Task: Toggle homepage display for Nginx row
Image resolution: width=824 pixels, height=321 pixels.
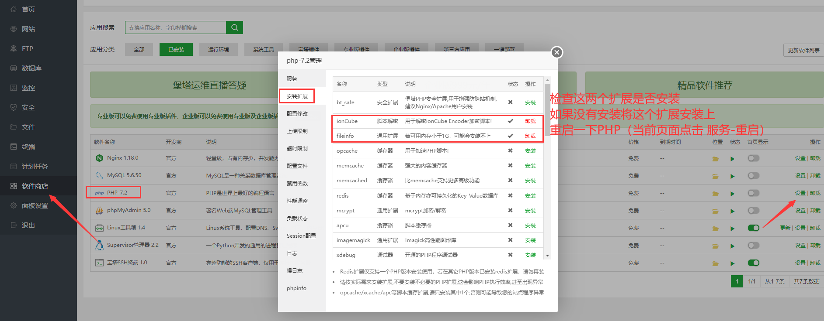Action: coord(754,158)
